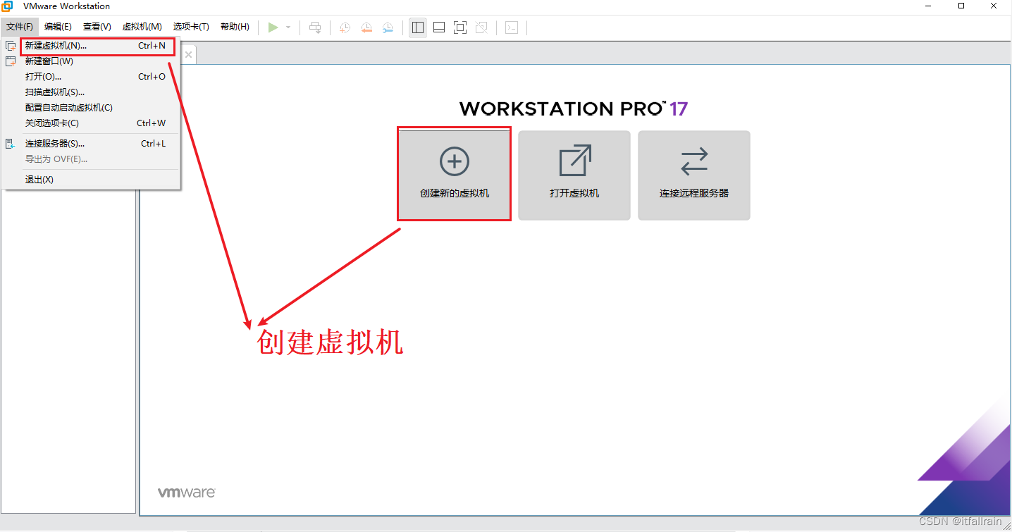Viewport: 1012px width, 532px height.
Task: Open the power options dropdown arrow
Action: click(x=288, y=27)
